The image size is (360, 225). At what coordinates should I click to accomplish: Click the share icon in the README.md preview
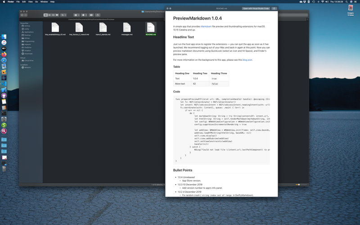[x=274, y=9]
